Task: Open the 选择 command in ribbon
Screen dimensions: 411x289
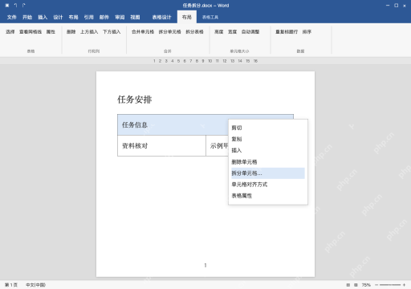Action: 10,32
